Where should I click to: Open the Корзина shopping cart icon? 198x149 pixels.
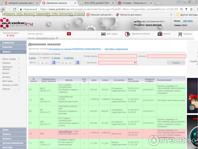coord(180,34)
